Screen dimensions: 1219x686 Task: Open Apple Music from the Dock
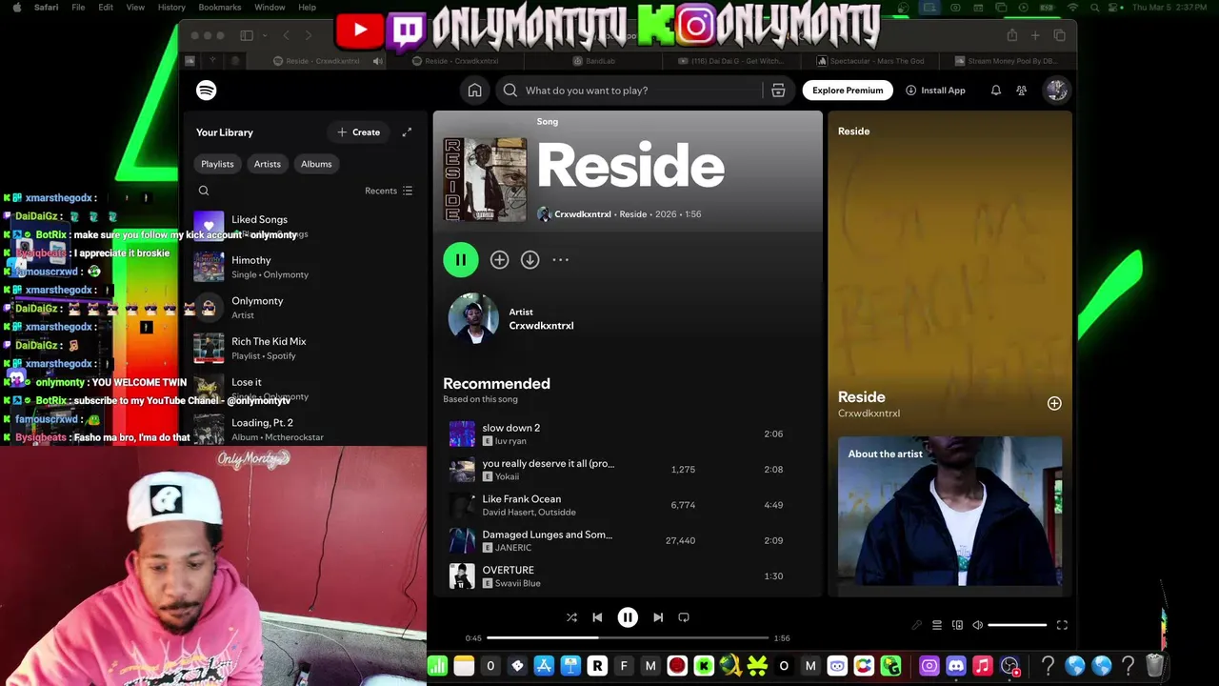(x=983, y=666)
